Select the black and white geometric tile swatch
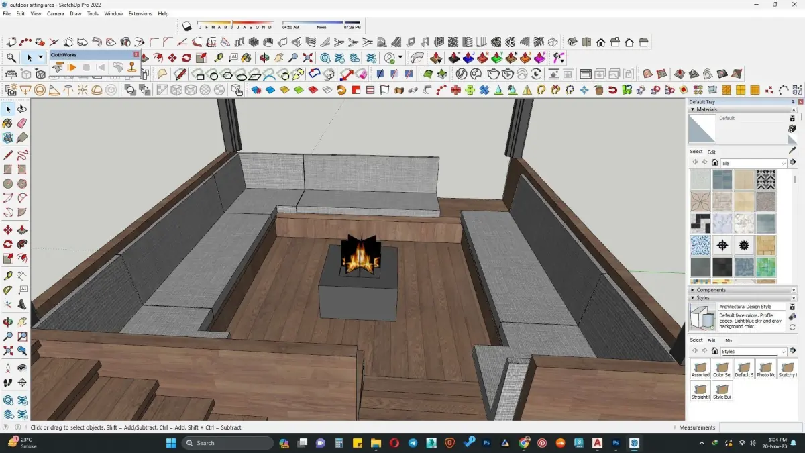This screenshot has width=805, height=453. tap(765, 180)
